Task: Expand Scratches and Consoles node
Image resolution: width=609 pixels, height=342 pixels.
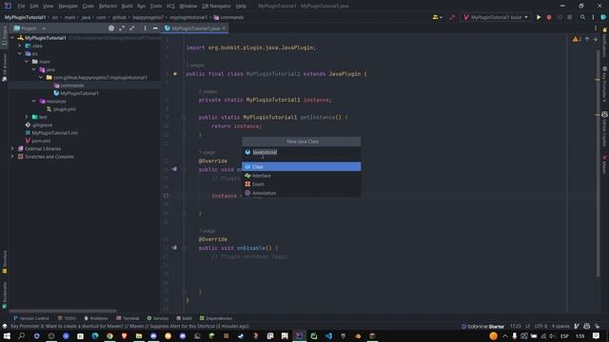Action: [x=12, y=157]
